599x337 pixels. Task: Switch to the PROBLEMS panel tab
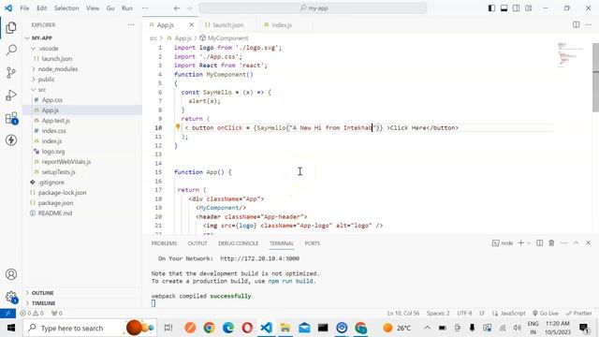164,243
